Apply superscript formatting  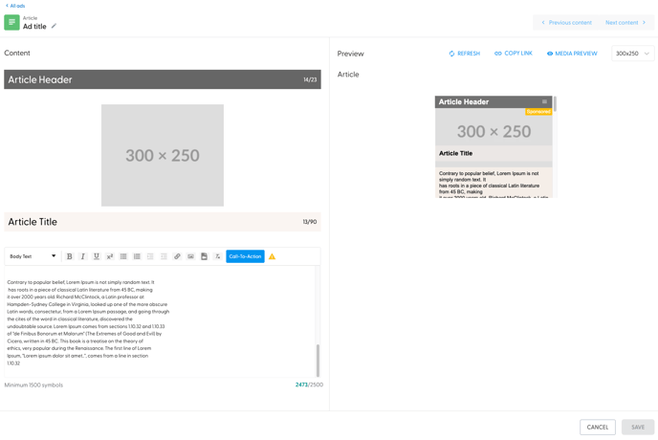[x=110, y=256]
